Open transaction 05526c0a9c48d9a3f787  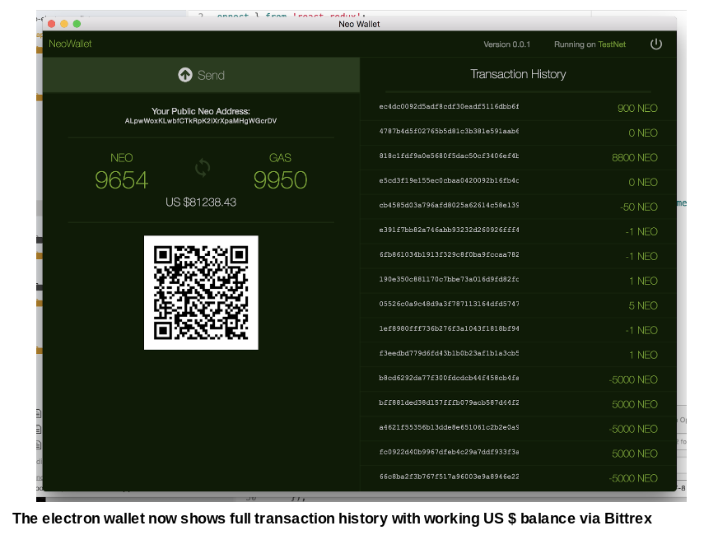[x=449, y=304]
